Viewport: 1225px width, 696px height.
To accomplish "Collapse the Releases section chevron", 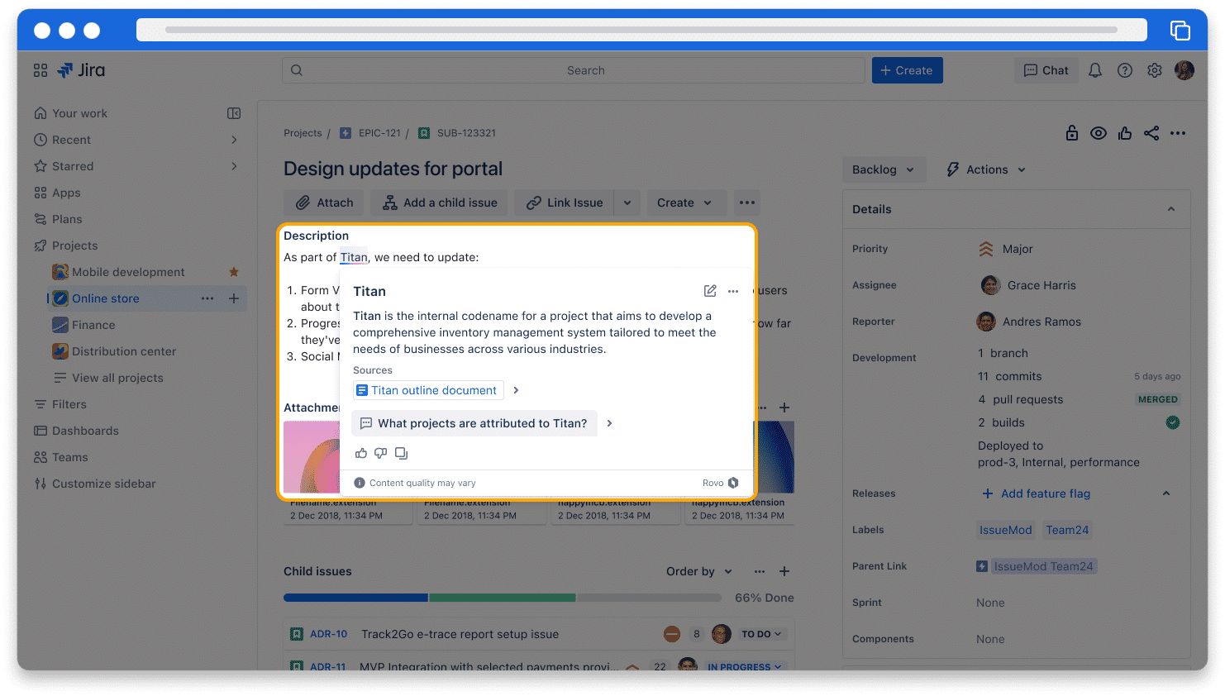I will pos(1166,493).
